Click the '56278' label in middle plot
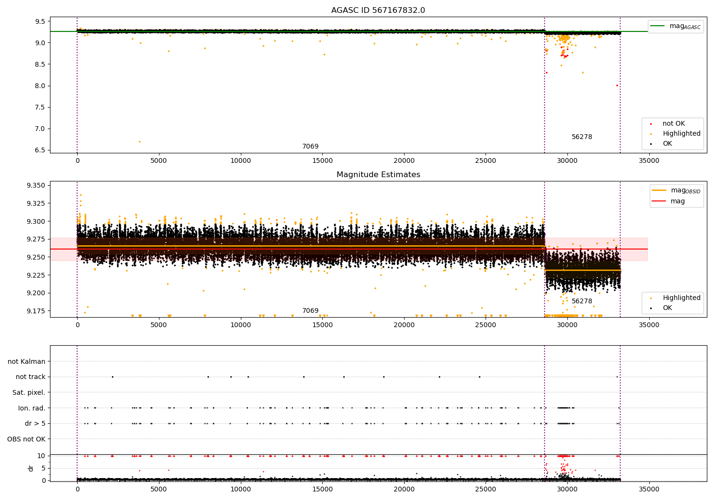 (x=582, y=301)
